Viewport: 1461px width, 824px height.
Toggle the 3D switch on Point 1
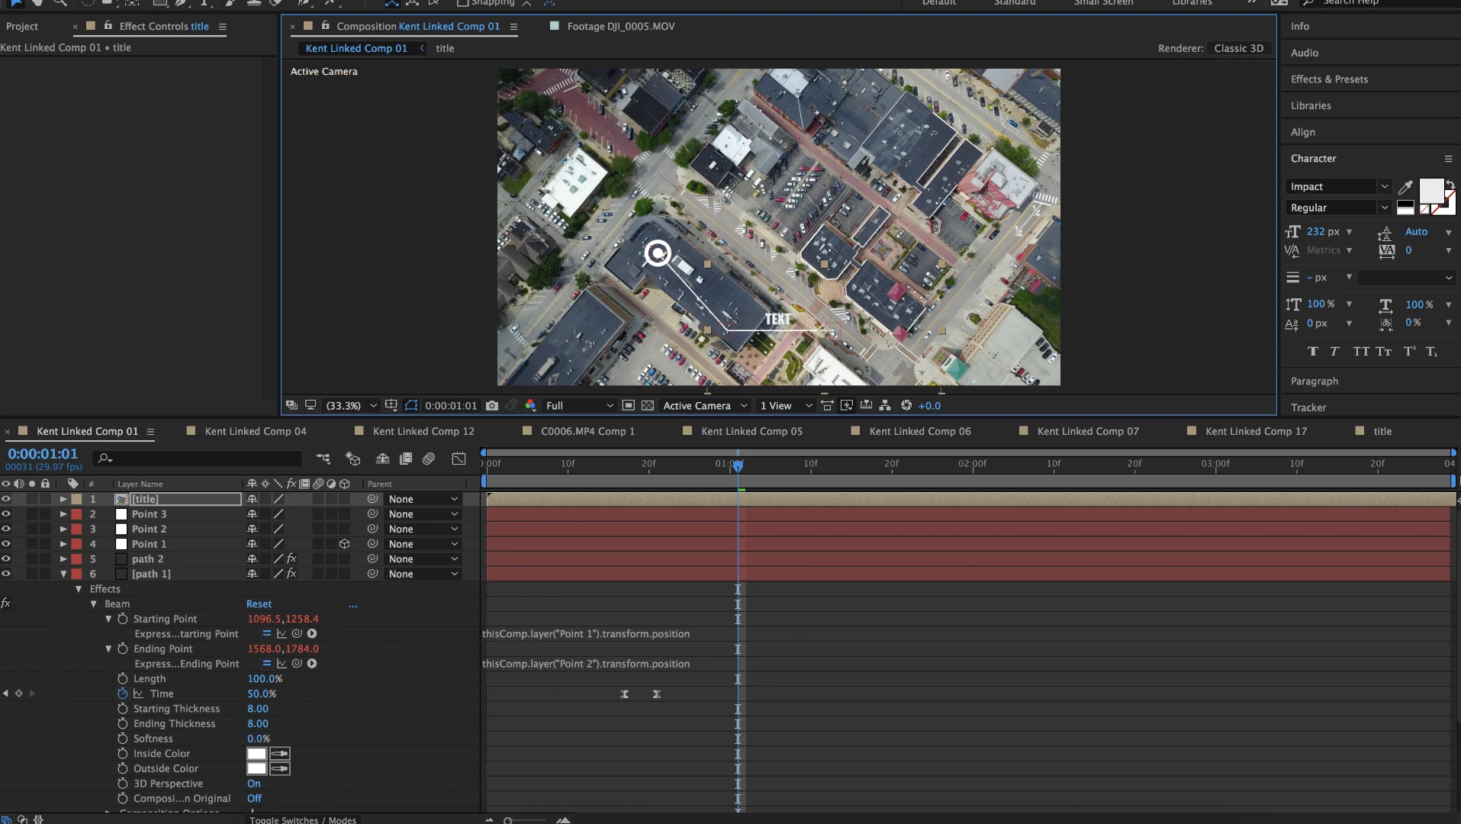point(345,544)
